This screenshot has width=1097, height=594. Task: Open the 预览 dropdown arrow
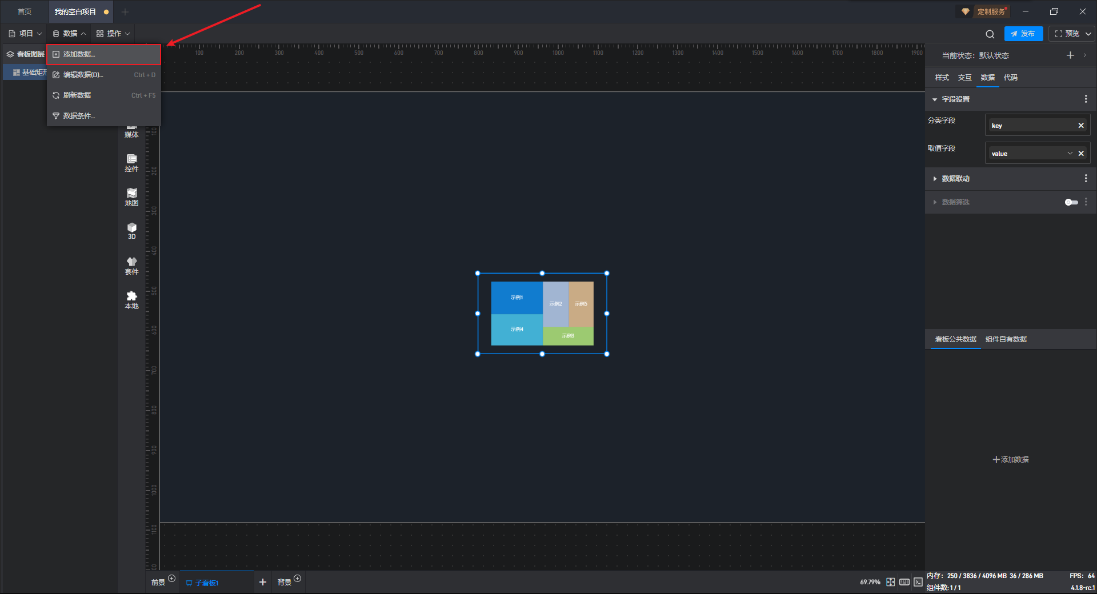click(x=1088, y=34)
